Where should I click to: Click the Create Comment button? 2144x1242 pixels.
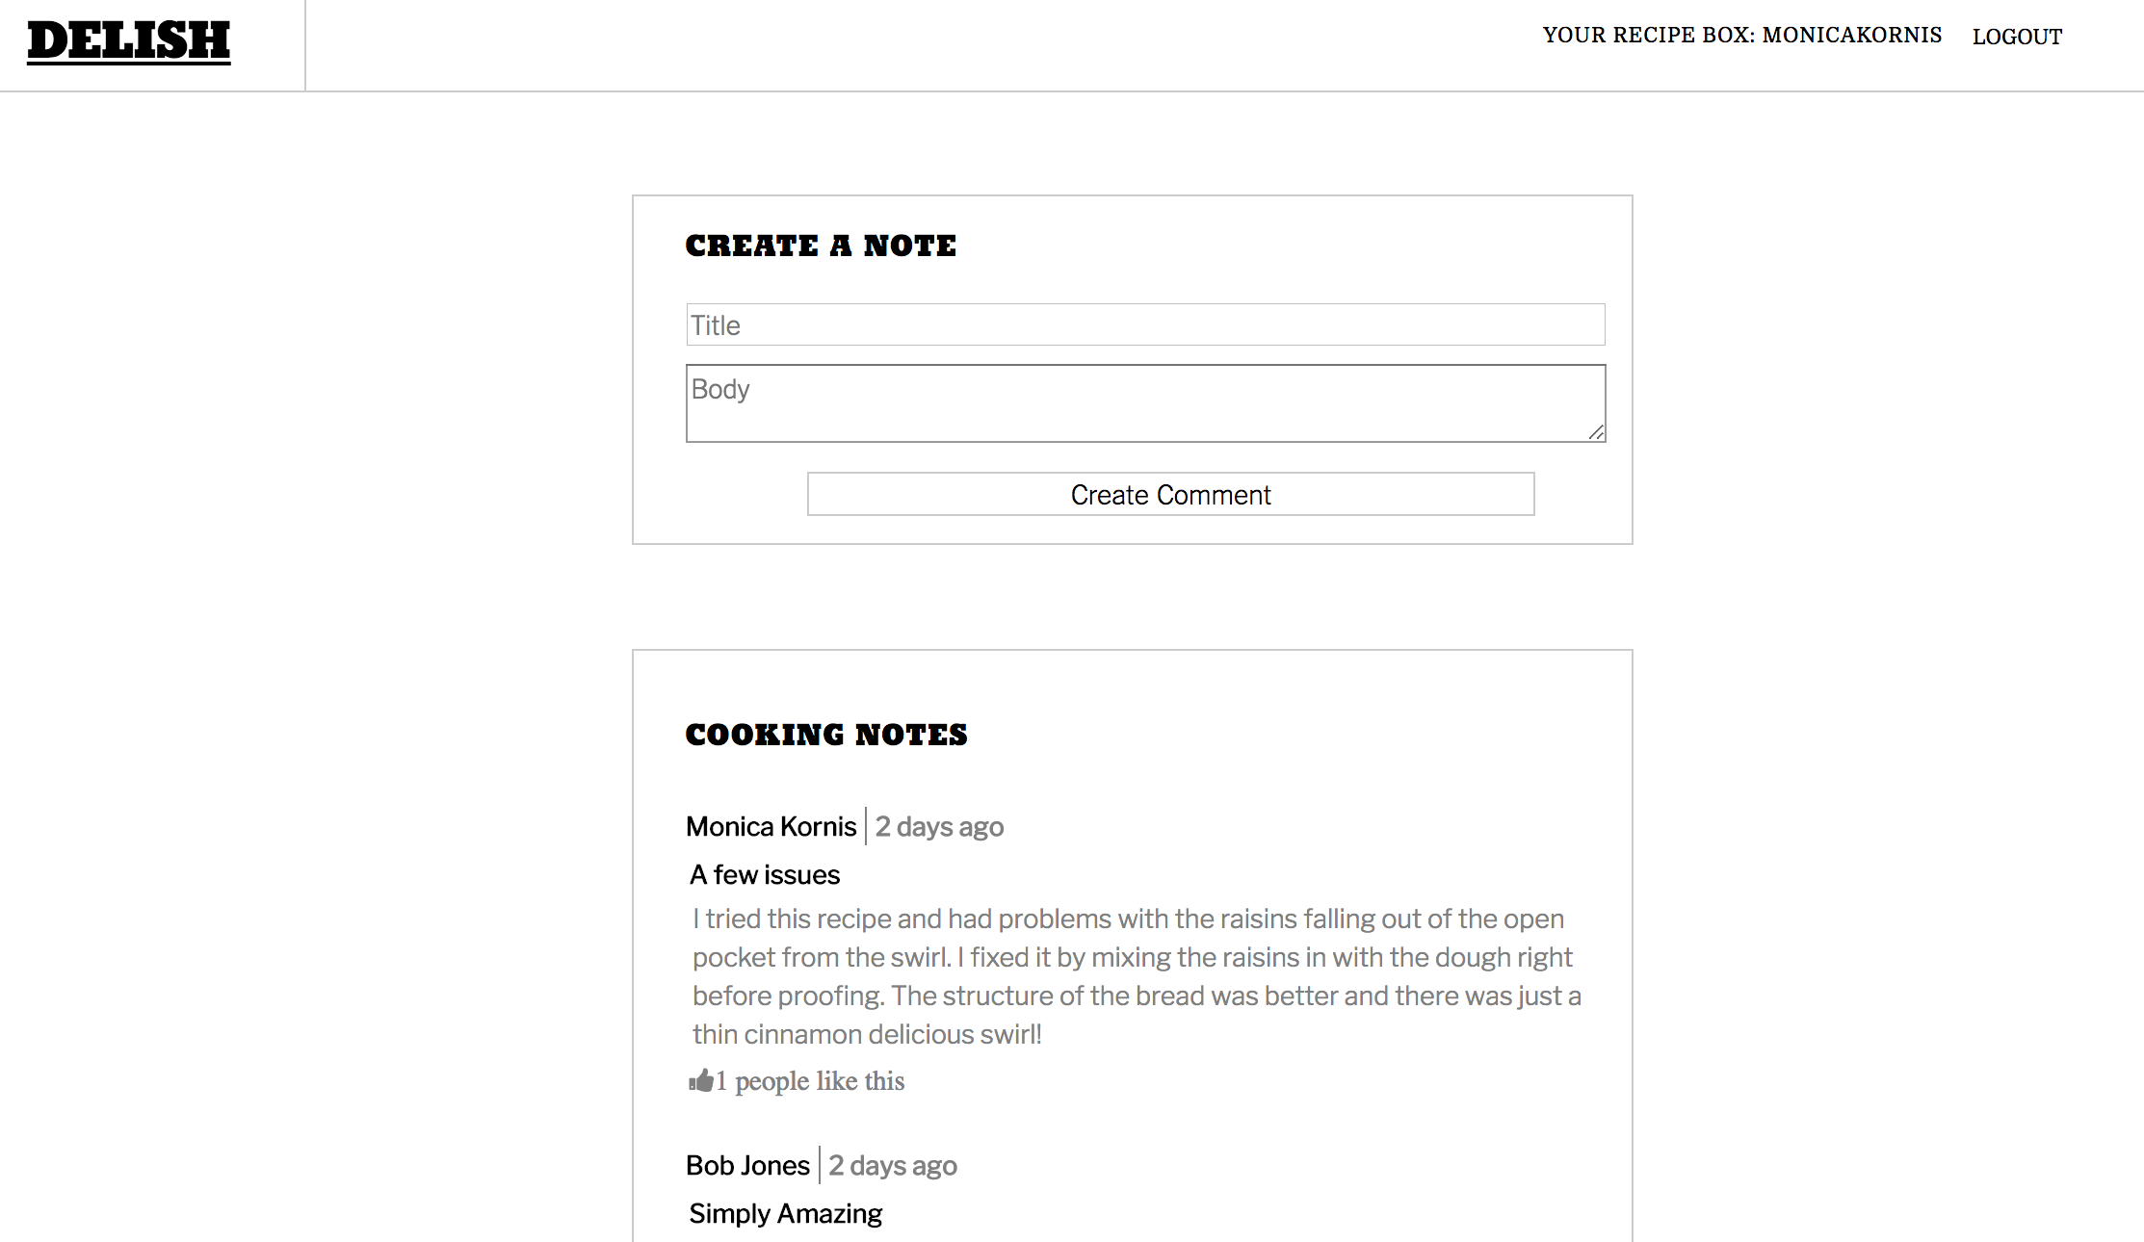(x=1170, y=494)
